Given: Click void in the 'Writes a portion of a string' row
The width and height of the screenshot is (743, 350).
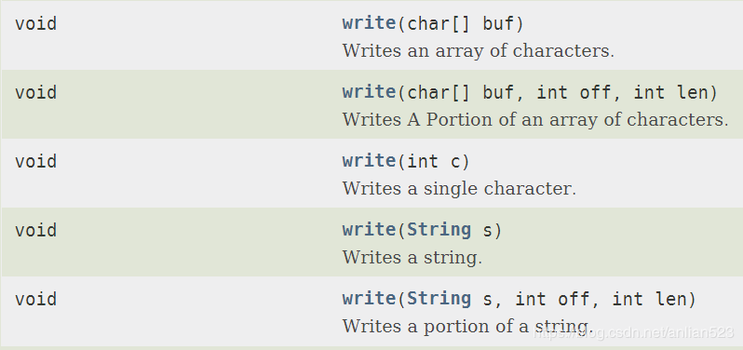Looking at the screenshot, I should pyautogui.click(x=36, y=300).
